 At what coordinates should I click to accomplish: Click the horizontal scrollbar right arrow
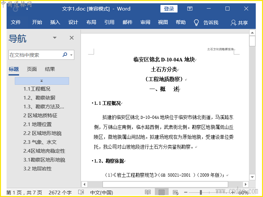[x=246, y=185]
